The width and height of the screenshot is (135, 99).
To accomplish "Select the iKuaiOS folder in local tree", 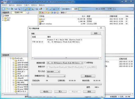I will tap(19, 78).
